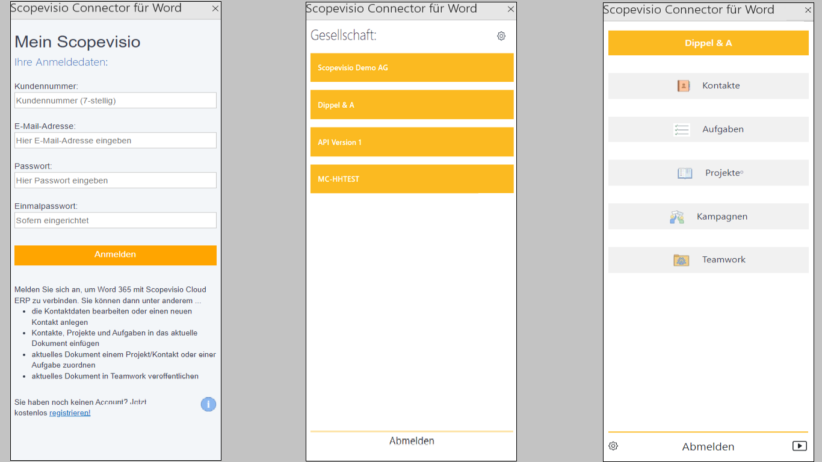Viewport: 822px width, 462px height.
Task: Click the orange Anmelden button
Action: point(116,255)
